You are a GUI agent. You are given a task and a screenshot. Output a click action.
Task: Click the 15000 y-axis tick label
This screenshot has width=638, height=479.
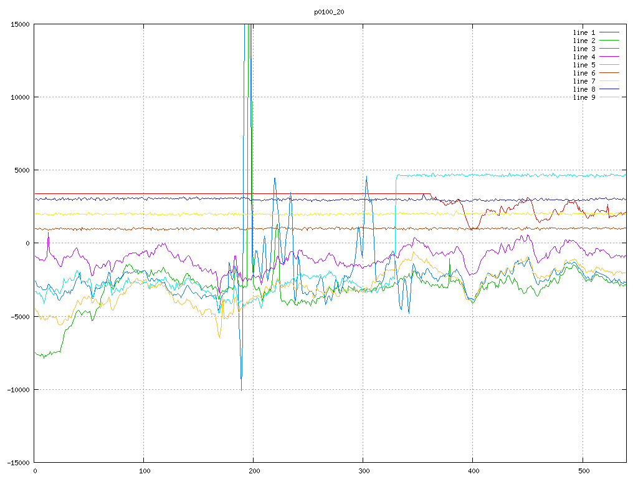click(20, 24)
